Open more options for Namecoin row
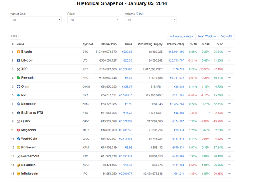The image size is (257, 179). tap(229, 104)
